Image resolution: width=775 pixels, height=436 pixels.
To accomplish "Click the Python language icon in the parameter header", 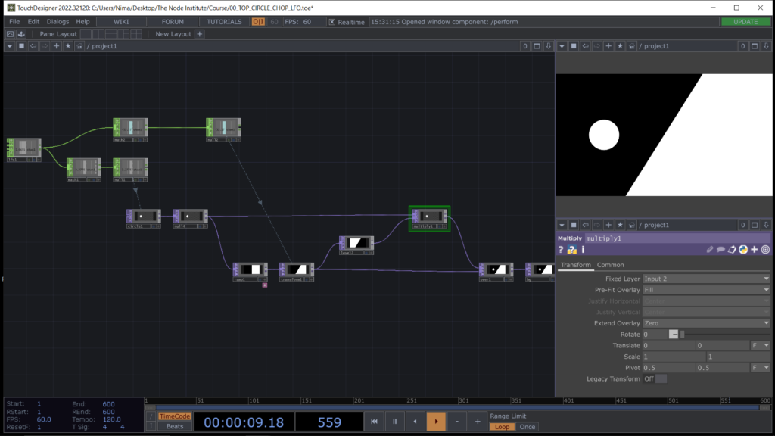I will click(743, 250).
